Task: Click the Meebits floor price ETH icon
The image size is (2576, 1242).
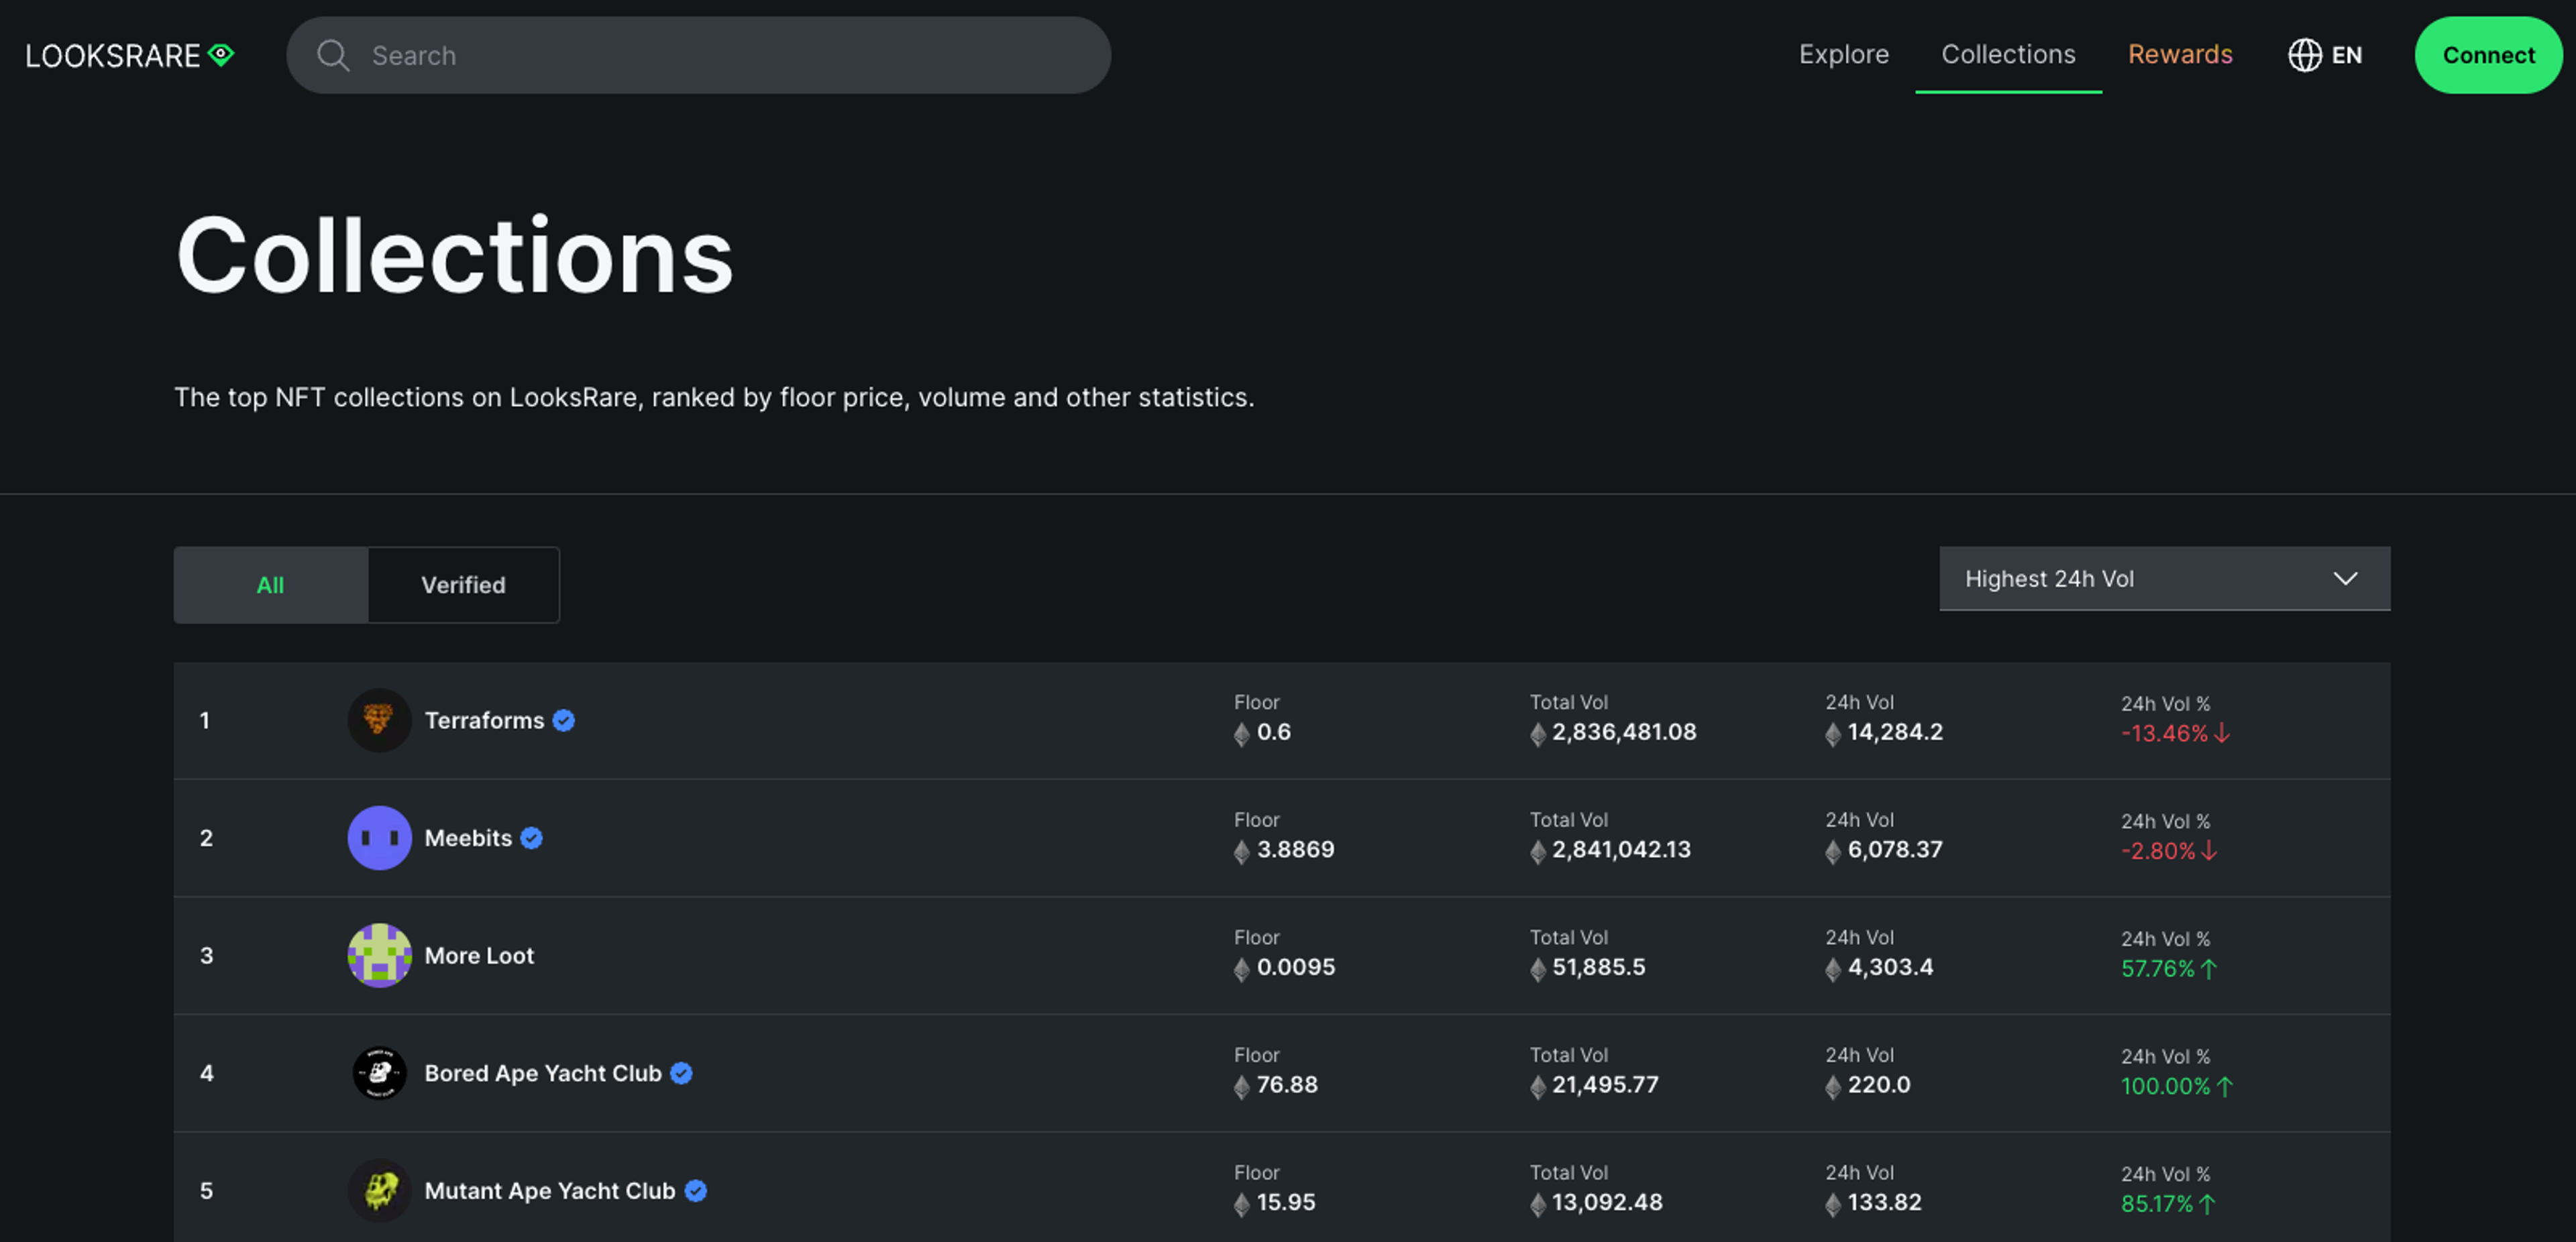Action: coord(1242,851)
